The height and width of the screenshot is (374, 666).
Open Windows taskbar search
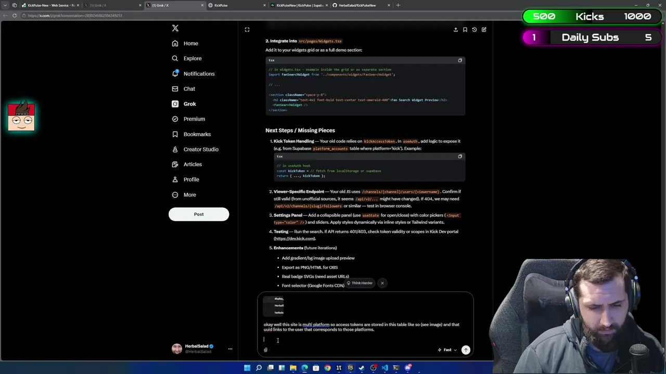(259, 368)
